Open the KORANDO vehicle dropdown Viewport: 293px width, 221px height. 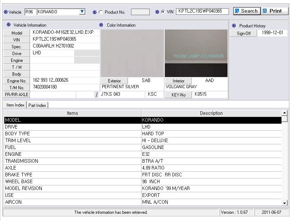point(82,12)
